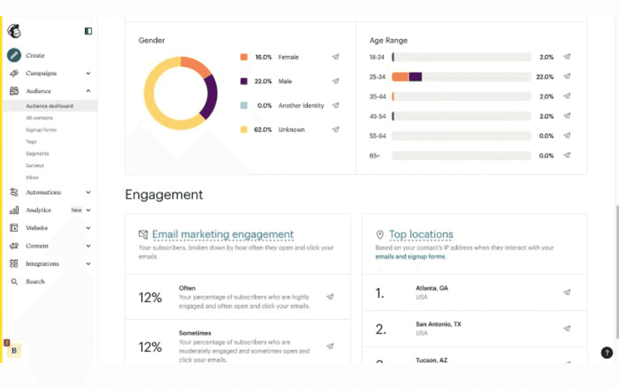619x388 pixels.
Task: Open Signup forms menu item
Action: pyautogui.click(x=41, y=130)
